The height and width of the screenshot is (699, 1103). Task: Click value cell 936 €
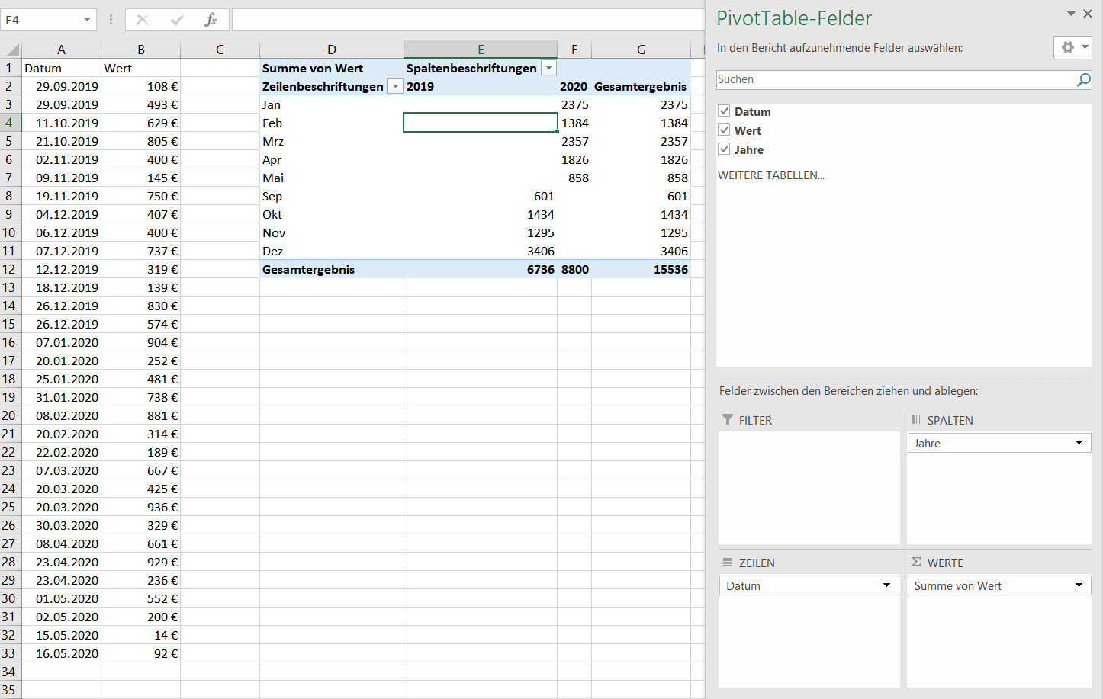click(x=141, y=507)
